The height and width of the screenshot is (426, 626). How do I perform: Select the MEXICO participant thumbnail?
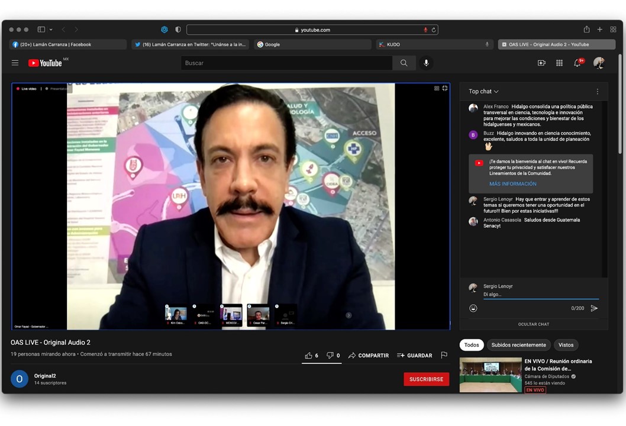click(x=231, y=315)
